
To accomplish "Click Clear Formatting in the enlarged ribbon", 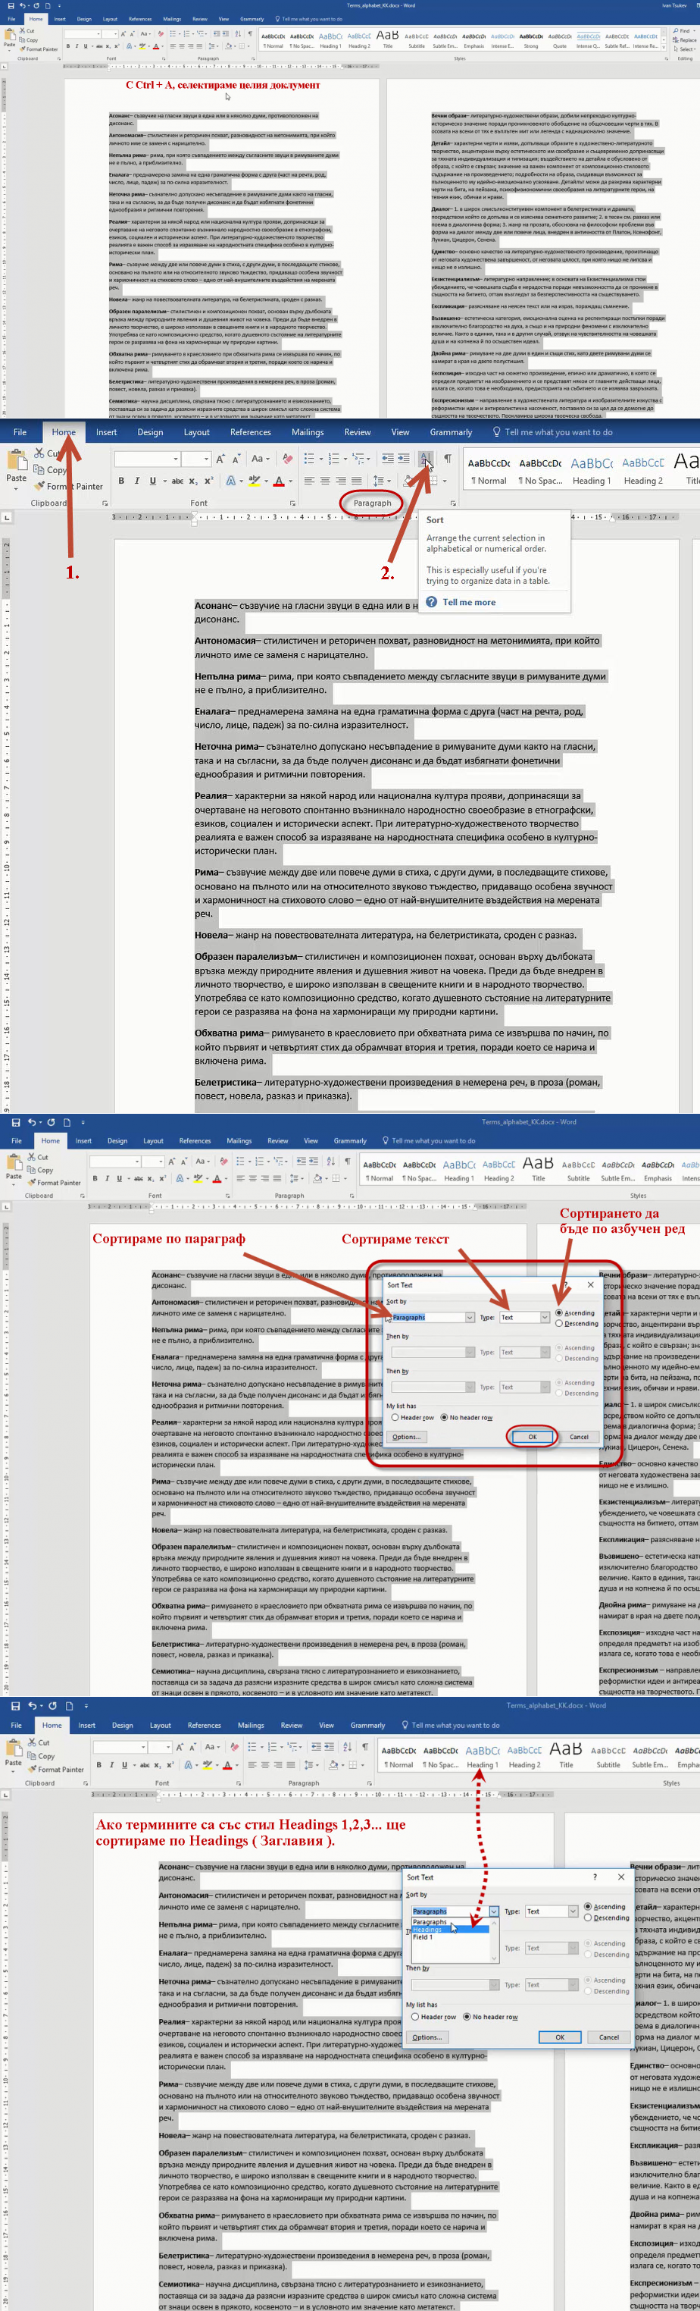I will coord(287,459).
